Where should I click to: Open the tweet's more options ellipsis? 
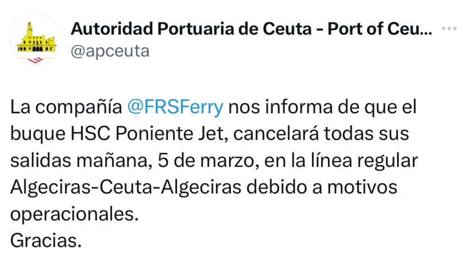click(x=448, y=29)
